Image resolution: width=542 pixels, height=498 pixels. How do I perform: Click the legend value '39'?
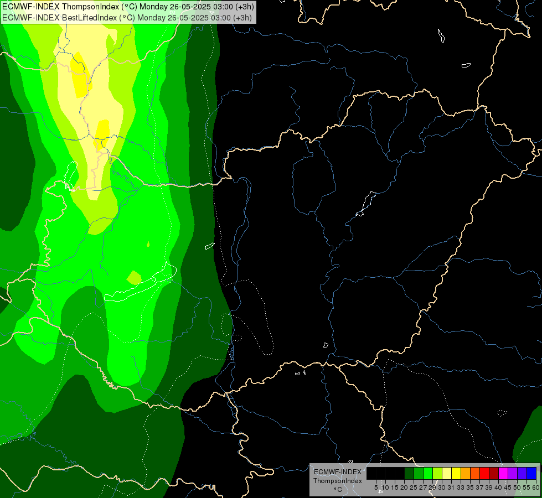coord(489,487)
